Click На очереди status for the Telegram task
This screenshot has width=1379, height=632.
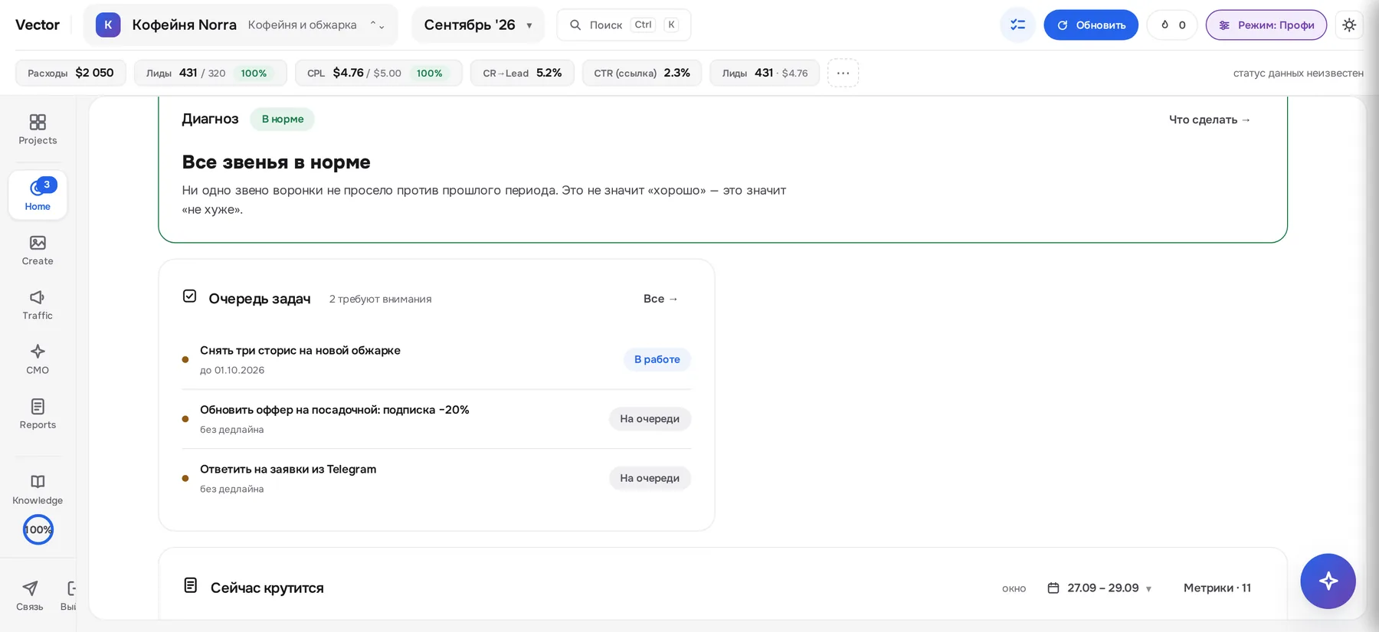(x=650, y=478)
